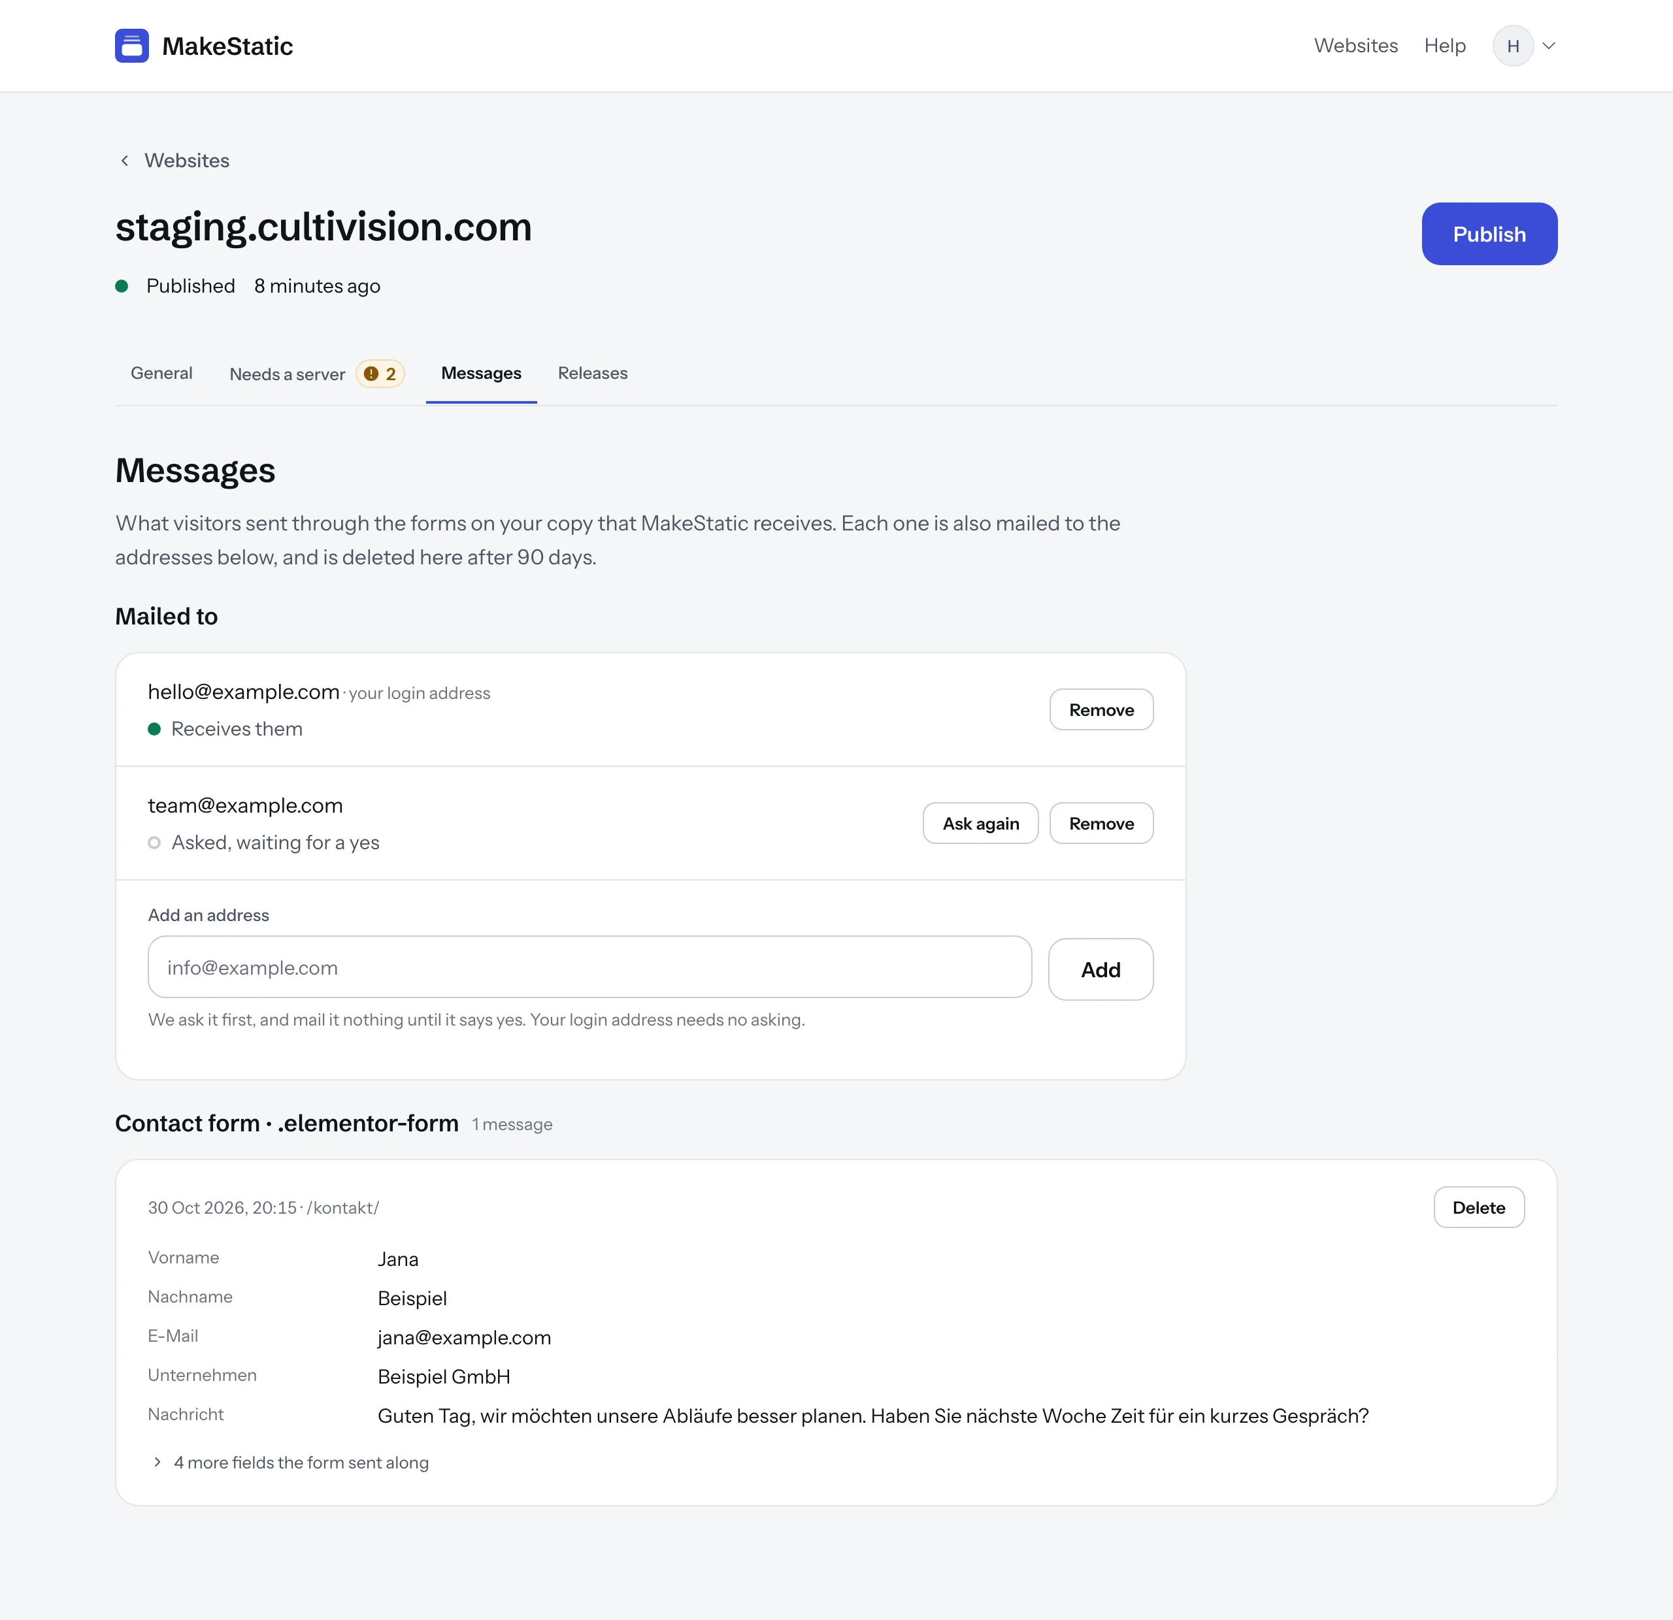Focus the Add an address input field
1673x1620 pixels.
[590, 967]
